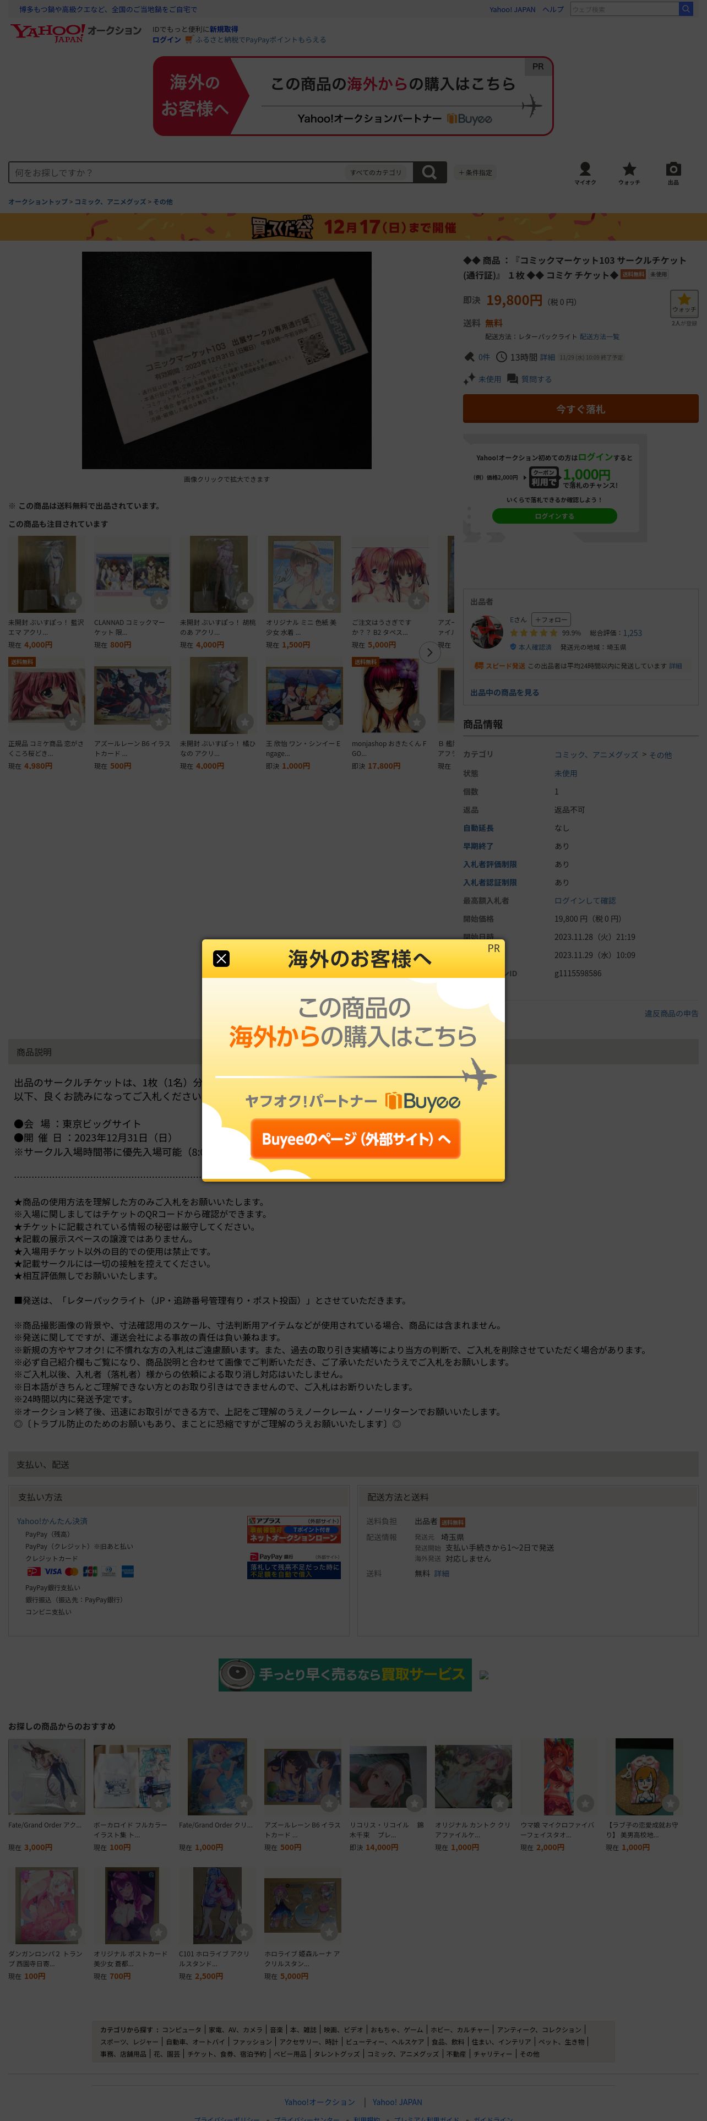Image resolution: width=707 pixels, height=2121 pixels.
Task: Open remaining time details link
Action: 547,357
